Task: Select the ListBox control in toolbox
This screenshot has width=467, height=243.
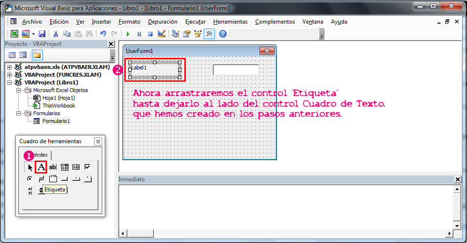Action: click(x=76, y=167)
